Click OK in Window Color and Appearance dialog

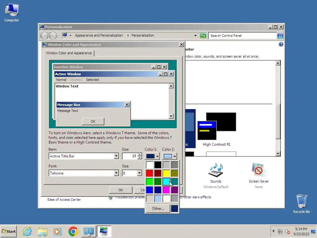pos(121,190)
